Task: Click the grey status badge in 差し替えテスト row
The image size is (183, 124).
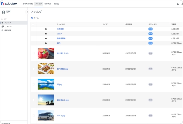Action: [150, 53]
